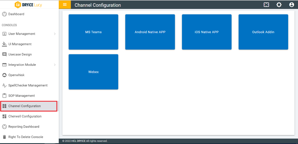Toggle the yellow hamburger menu button
This screenshot has width=298, height=144.
(x=65, y=5)
